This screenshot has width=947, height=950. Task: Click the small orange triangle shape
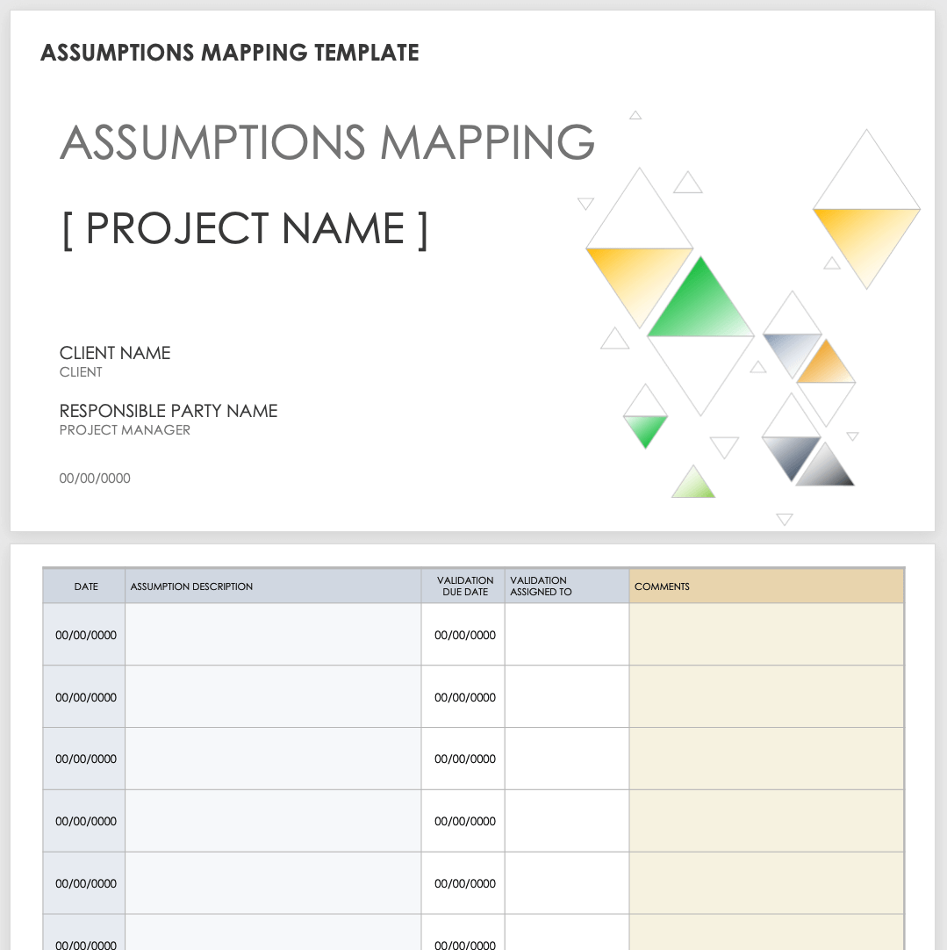click(826, 366)
